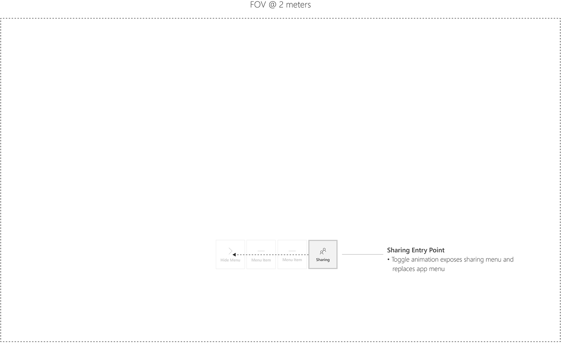Click the black arrowhead on the dashed line
This screenshot has height=346, width=561.
(x=235, y=254)
